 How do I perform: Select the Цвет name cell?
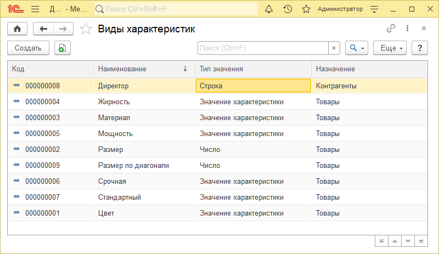tap(144, 213)
